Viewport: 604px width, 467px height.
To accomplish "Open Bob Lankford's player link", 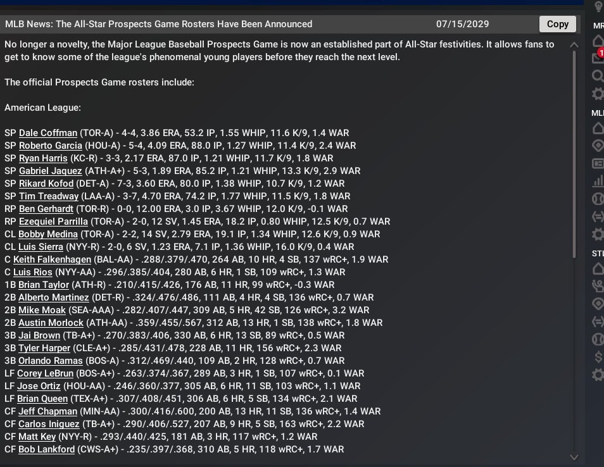I will pos(46,449).
